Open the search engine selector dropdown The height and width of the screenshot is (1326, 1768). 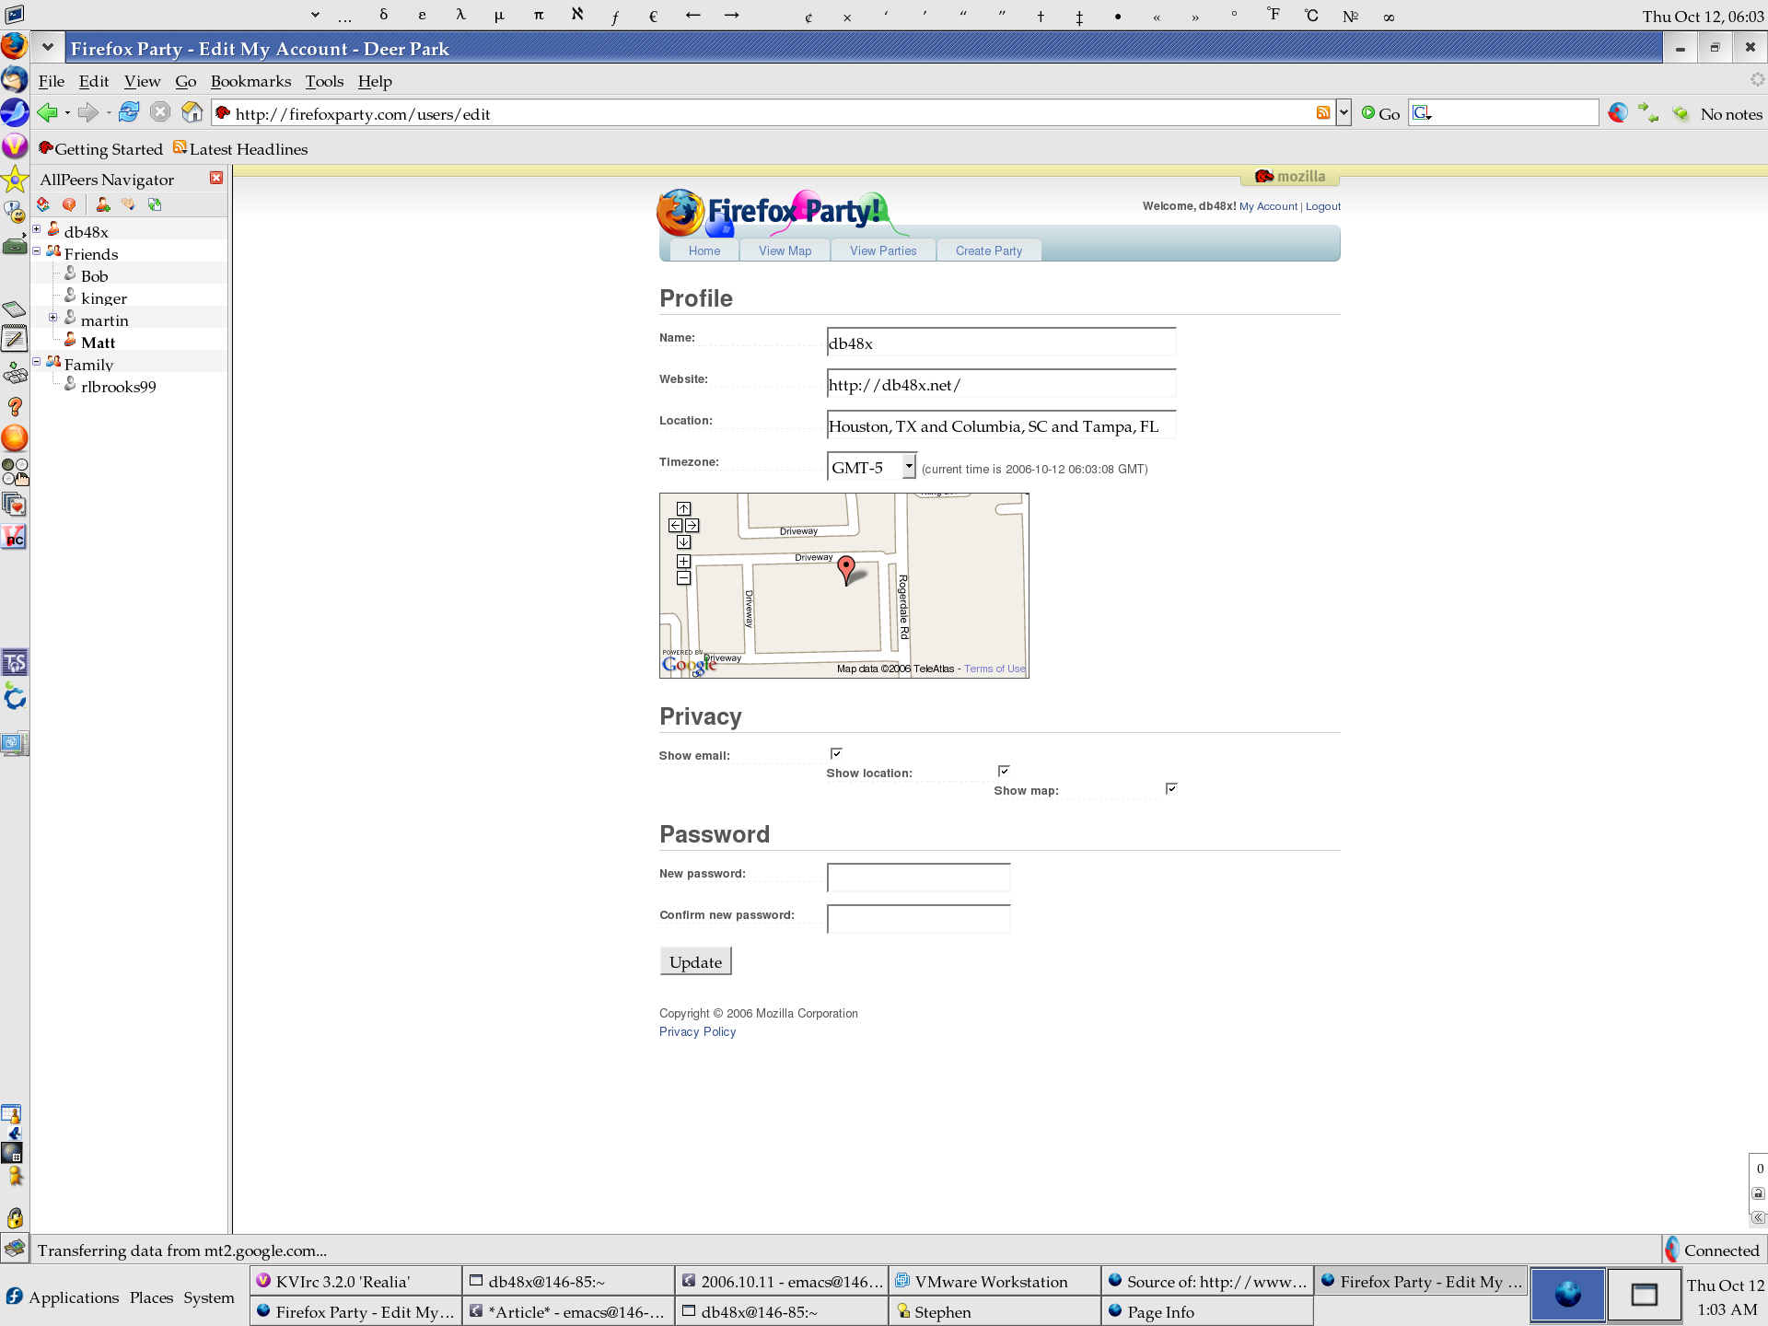click(x=1423, y=113)
